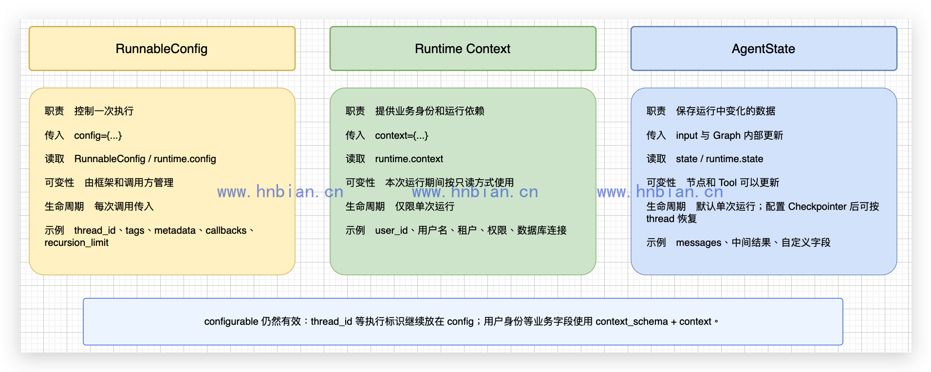Image resolution: width=931 pixels, height=372 pixels.
Task: Click the text "职责 保存运行中变化的数据"
Action: click(x=711, y=111)
